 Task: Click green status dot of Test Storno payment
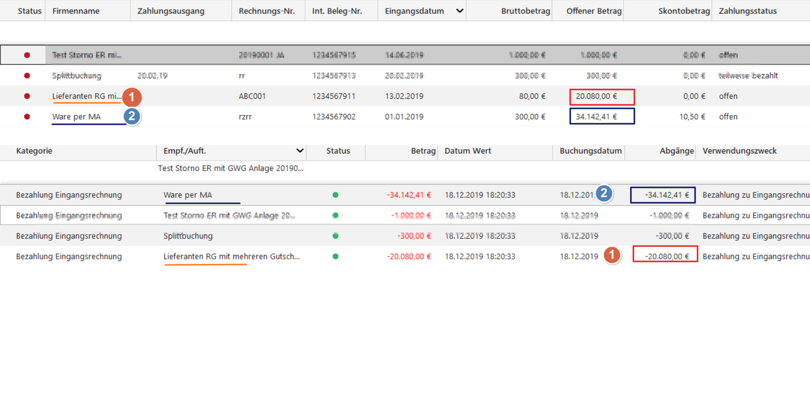335,216
